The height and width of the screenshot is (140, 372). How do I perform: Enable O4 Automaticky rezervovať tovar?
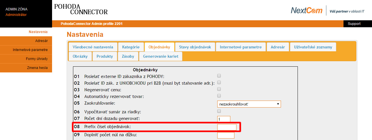(219, 96)
